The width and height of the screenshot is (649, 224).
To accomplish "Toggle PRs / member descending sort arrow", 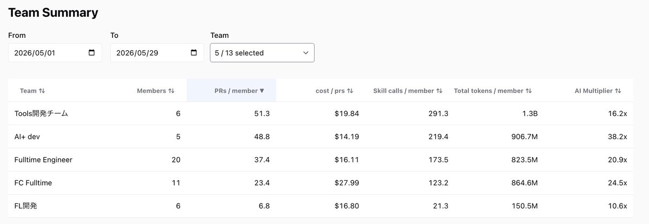I will click(262, 91).
